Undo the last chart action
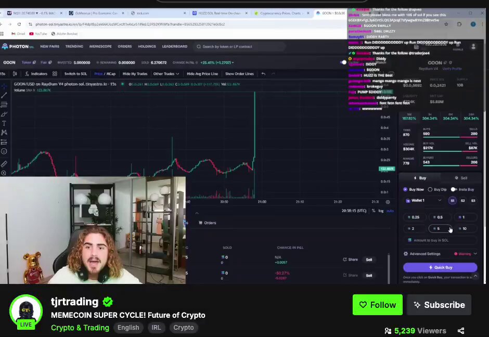 pos(264,74)
